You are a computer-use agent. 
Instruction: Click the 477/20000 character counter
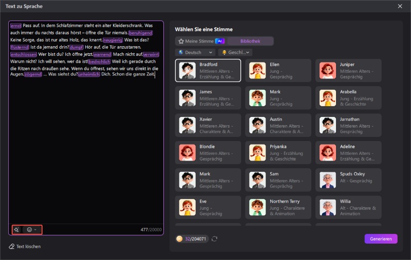click(x=151, y=230)
